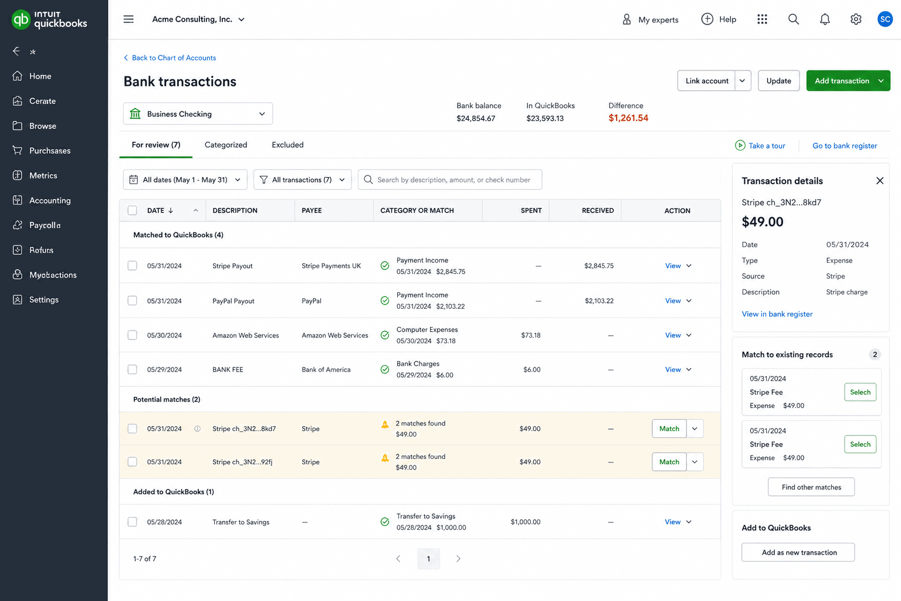Open the settings gear in header
This screenshot has height=601, width=901.
tap(856, 19)
